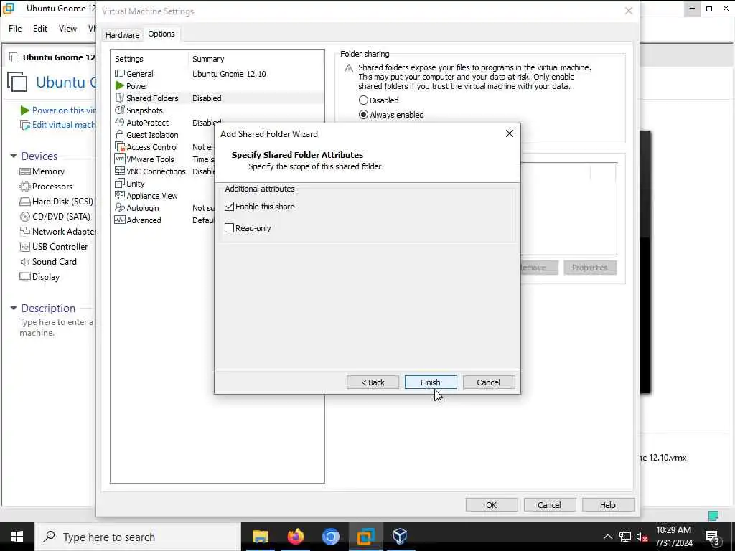Viewport: 735px width, 551px height.
Task: Toggle the Enable this share checkbox
Action: (229, 207)
